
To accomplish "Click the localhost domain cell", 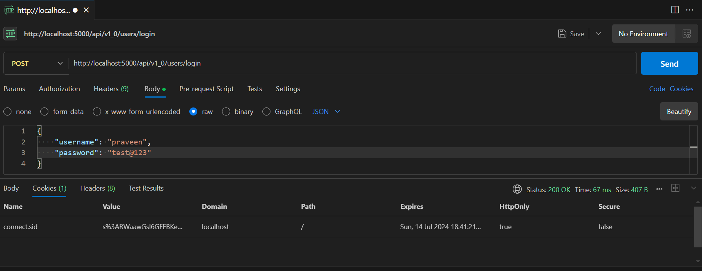I will 215,227.
